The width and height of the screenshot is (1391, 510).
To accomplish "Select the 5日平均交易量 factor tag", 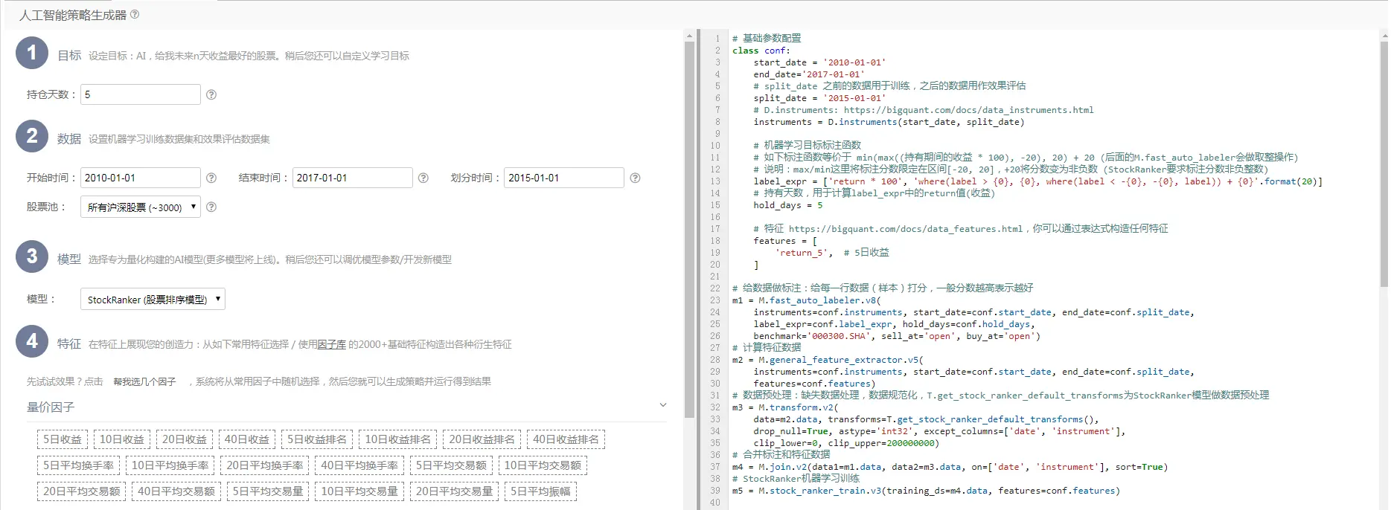I will (268, 491).
